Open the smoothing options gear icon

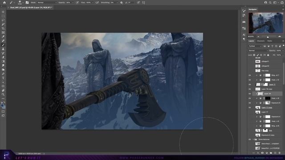point(122,3)
